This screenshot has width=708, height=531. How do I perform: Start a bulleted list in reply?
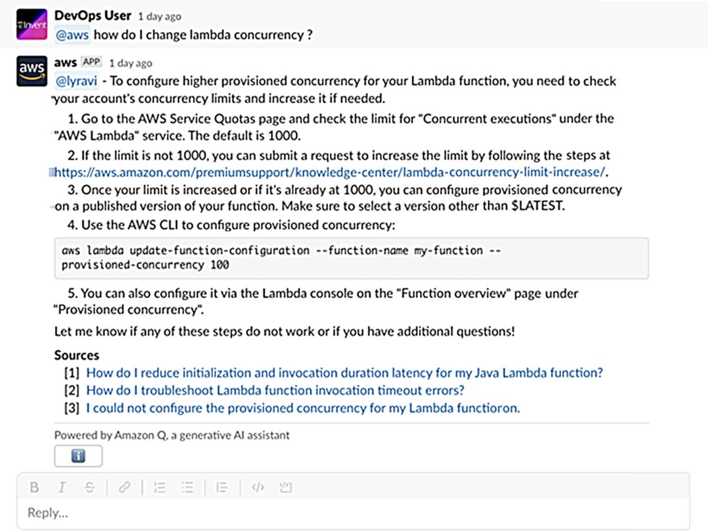pos(188,487)
